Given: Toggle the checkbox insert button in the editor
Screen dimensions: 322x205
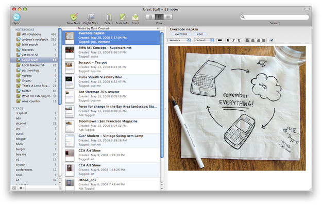Looking at the screenshot, I should click(x=272, y=40).
